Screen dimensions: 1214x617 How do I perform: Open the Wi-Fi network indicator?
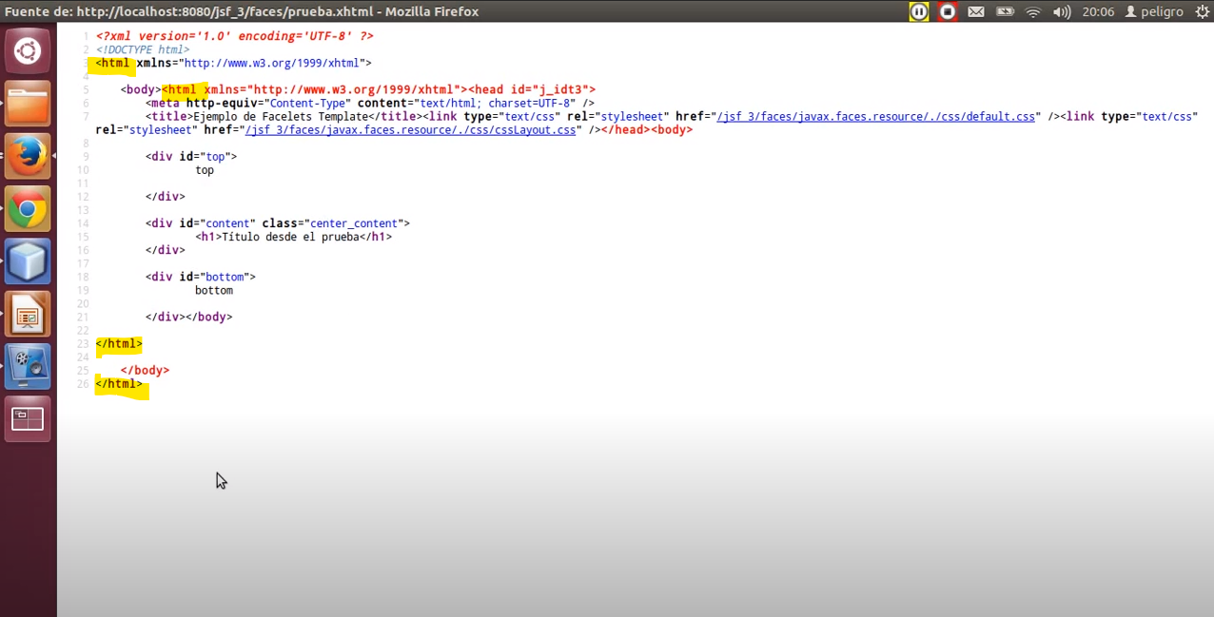[x=1033, y=11]
